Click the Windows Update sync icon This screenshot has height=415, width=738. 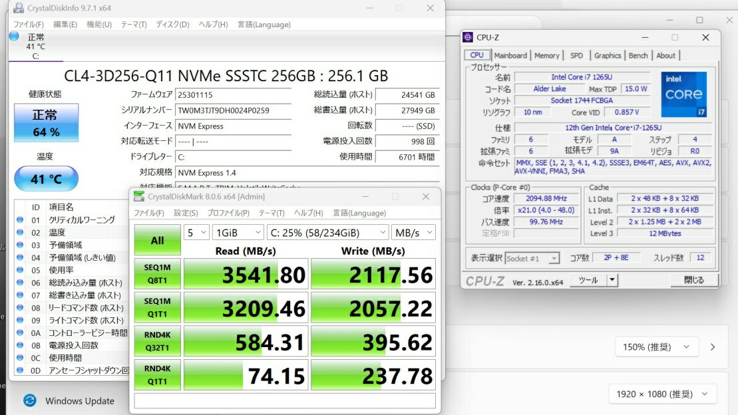click(x=30, y=400)
